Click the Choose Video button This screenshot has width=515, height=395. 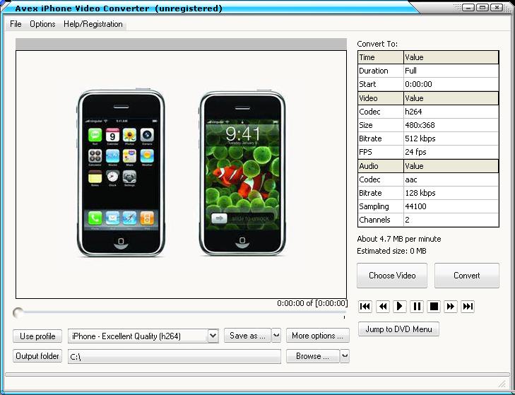point(392,276)
